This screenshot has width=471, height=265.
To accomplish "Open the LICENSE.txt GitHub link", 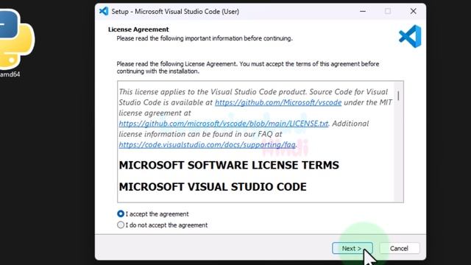I will [224, 124].
